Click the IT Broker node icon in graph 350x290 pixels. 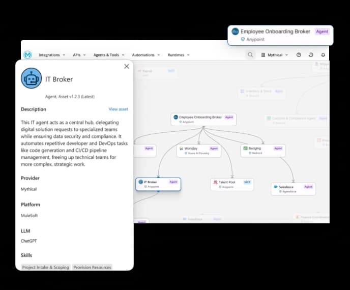pyautogui.click(x=140, y=182)
